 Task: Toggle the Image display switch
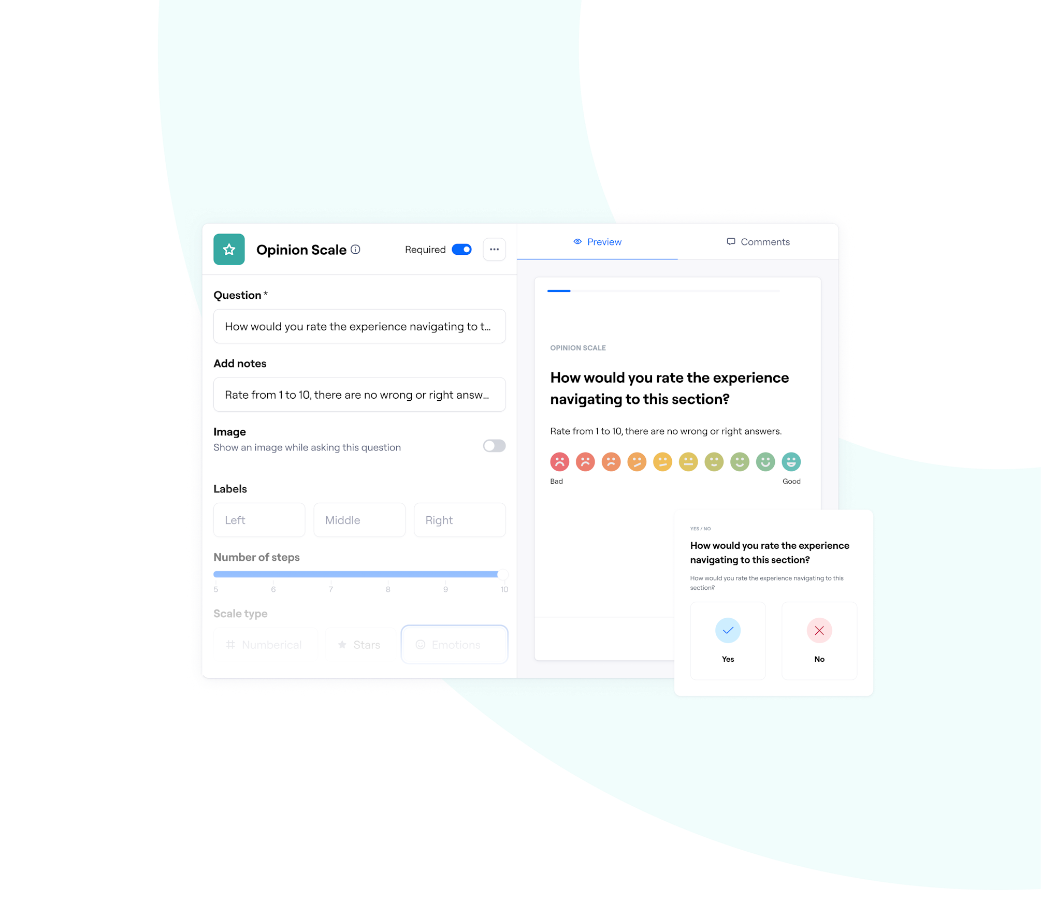click(494, 445)
